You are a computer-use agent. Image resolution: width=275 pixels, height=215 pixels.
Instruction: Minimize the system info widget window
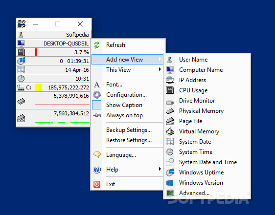click(36, 24)
